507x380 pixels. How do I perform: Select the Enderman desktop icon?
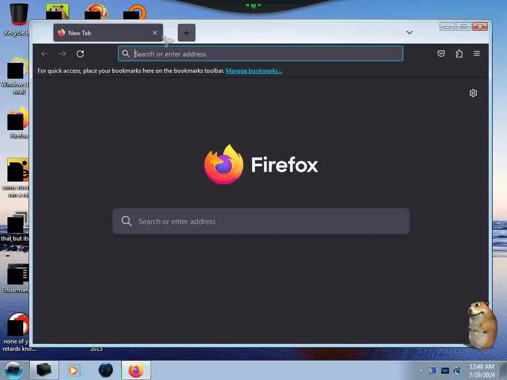click(15, 279)
